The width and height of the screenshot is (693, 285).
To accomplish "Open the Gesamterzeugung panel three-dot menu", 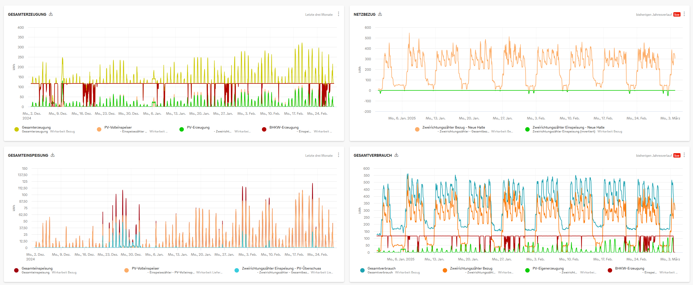I will (x=338, y=14).
